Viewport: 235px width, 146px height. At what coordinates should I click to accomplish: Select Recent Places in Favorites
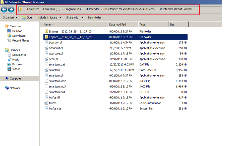(21, 40)
